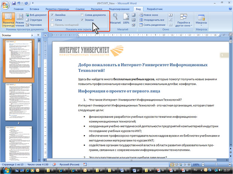Redo the action in the quick access toolbar
This screenshot has width=233, height=174.
pyautogui.click(x=26, y=3)
